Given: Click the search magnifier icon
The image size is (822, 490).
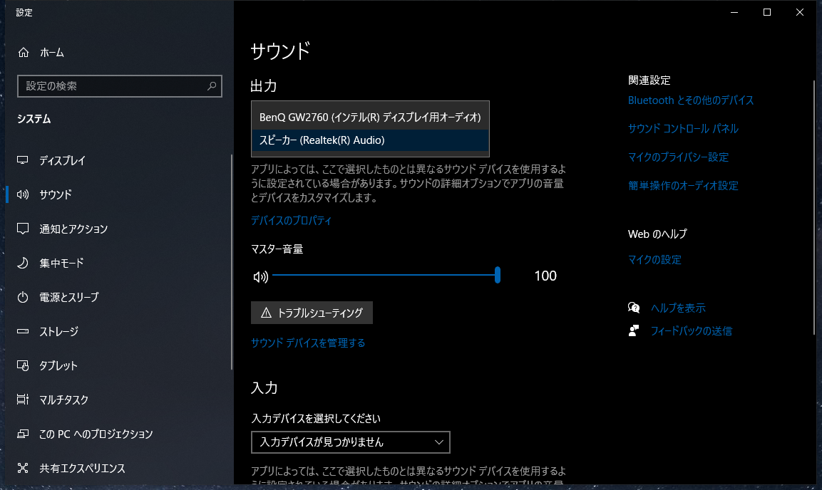Looking at the screenshot, I should click(x=212, y=86).
